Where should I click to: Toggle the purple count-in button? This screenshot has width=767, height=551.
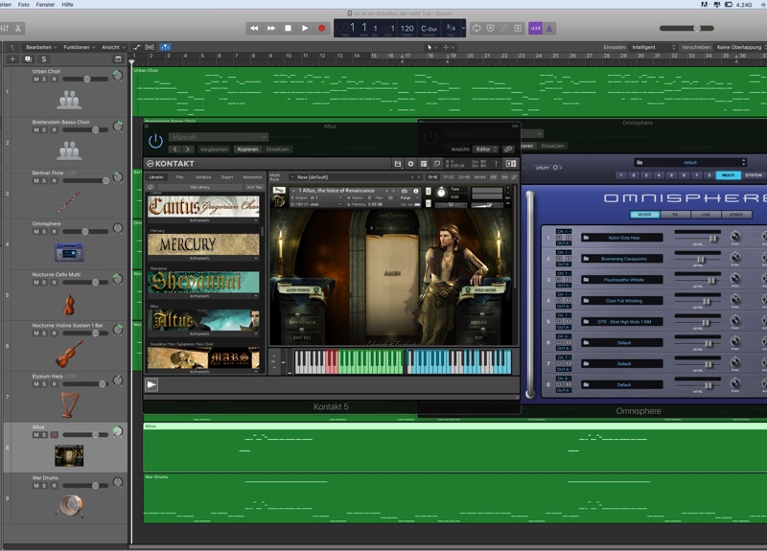tap(536, 29)
